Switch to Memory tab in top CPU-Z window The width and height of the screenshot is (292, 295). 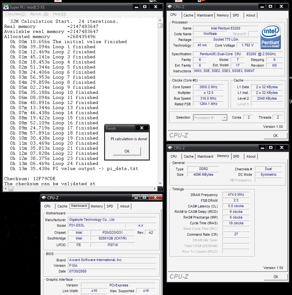(x=222, y=15)
